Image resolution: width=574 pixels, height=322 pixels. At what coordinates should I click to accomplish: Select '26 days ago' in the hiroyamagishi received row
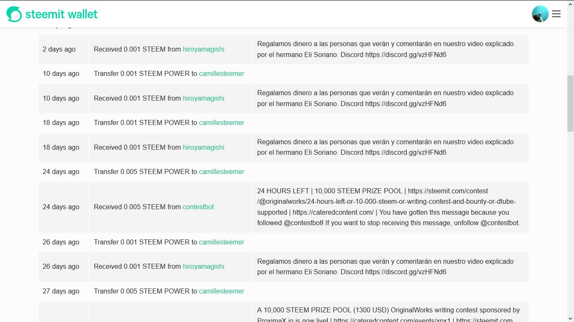61,266
